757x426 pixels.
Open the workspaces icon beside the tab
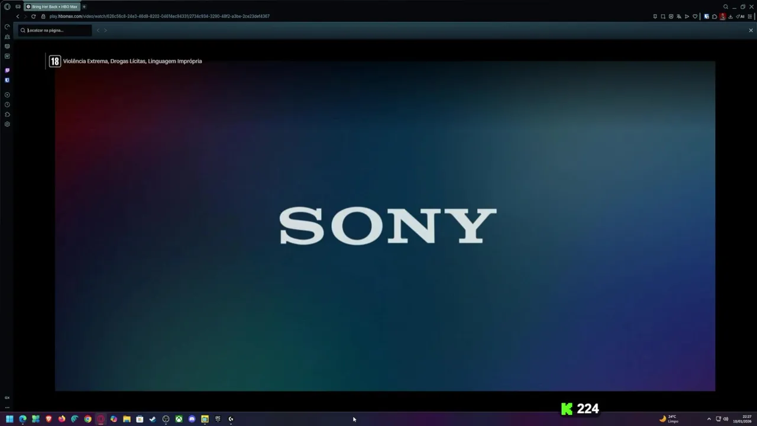pyautogui.click(x=18, y=7)
